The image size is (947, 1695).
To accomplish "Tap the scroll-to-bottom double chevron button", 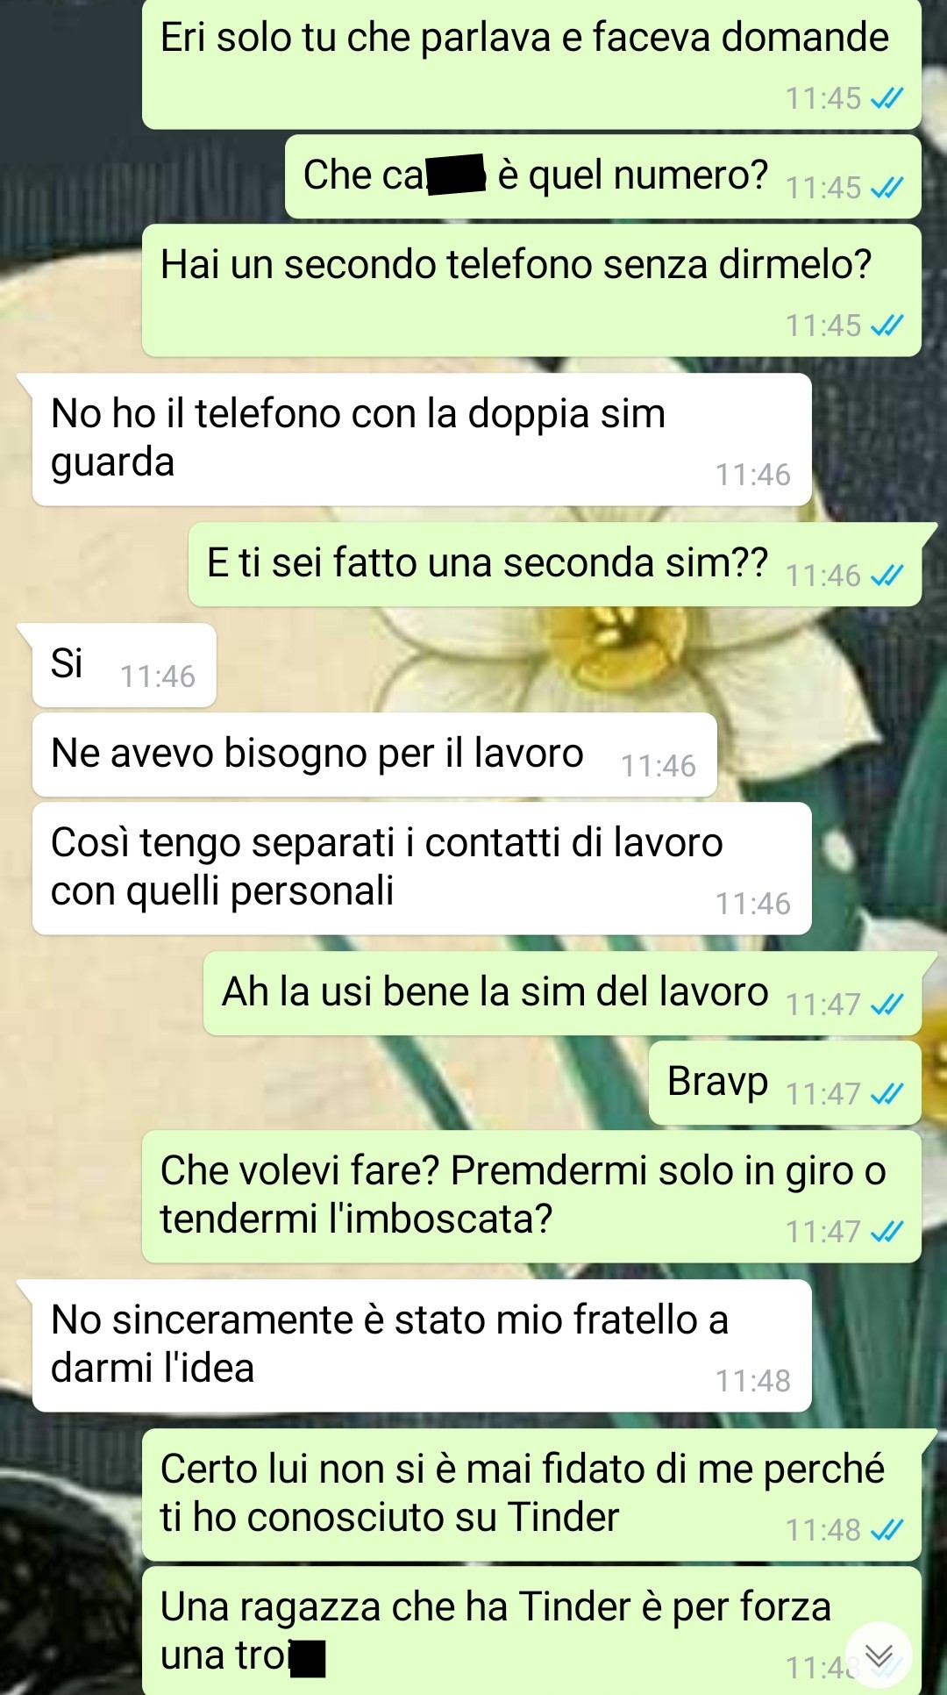I will pyautogui.click(x=879, y=1655).
